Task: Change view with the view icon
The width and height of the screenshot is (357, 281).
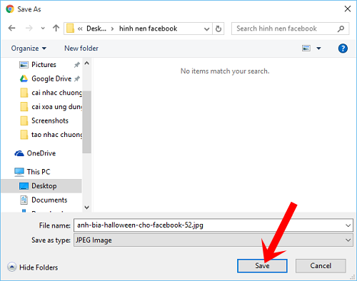Action: coord(306,48)
